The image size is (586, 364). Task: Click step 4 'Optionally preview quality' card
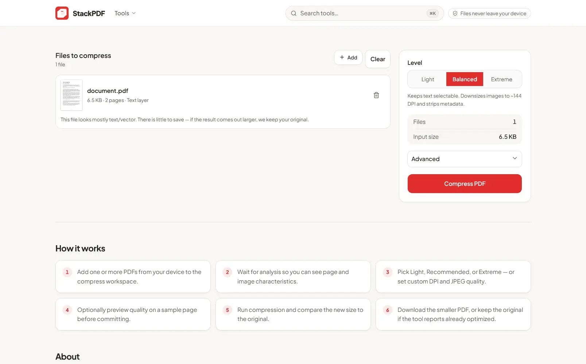point(133,314)
